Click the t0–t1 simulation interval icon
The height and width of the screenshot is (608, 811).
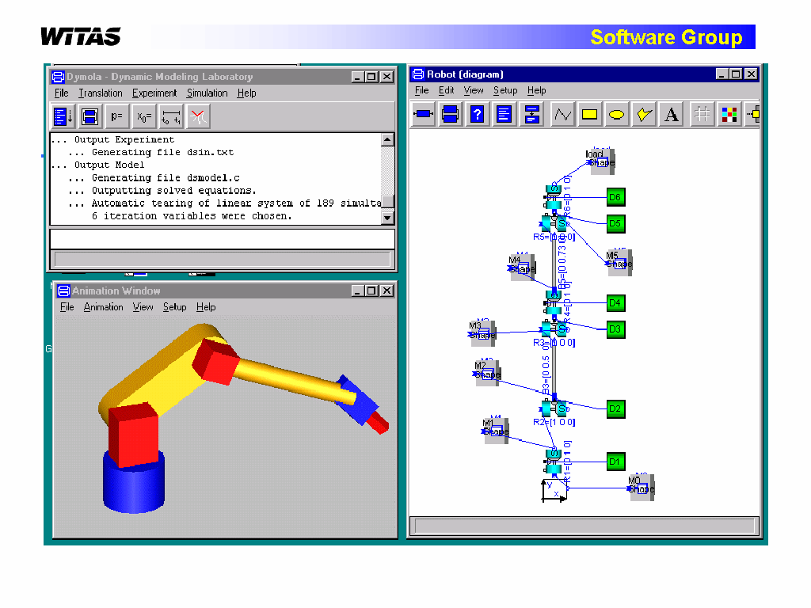click(171, 116)
